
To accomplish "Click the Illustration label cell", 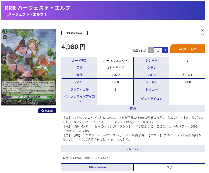I will pos(97,167).
